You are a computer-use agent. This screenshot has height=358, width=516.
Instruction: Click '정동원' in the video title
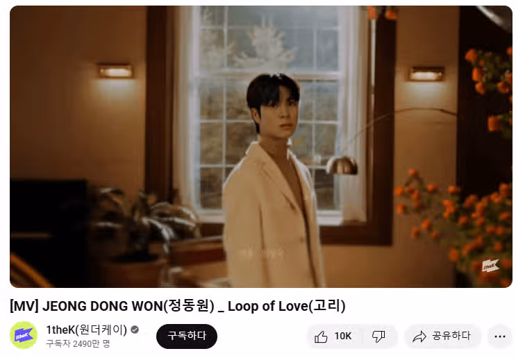pos(188,306)
